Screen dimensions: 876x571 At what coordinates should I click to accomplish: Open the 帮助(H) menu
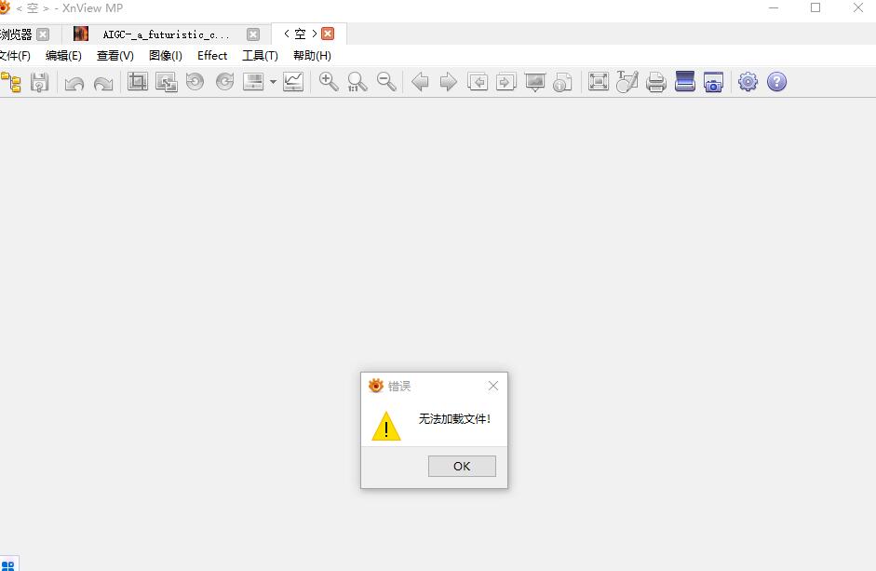pyautogui.click(x=312, y=55)
